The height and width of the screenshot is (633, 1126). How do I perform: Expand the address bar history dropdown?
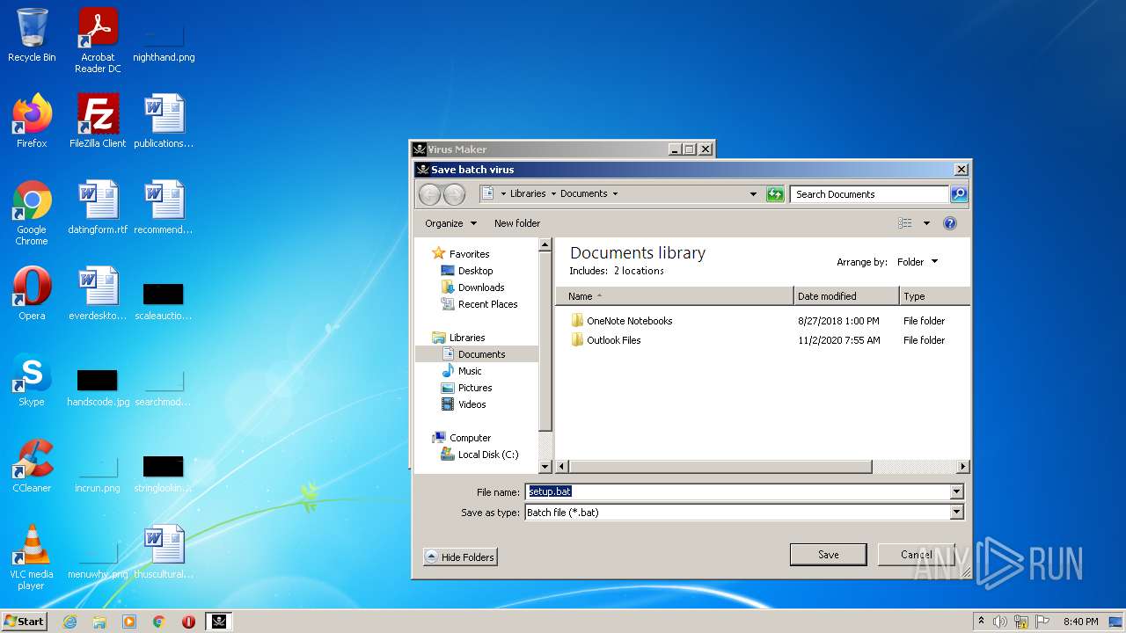click(753, 194)
